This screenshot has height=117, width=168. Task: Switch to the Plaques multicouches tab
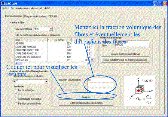35,16
